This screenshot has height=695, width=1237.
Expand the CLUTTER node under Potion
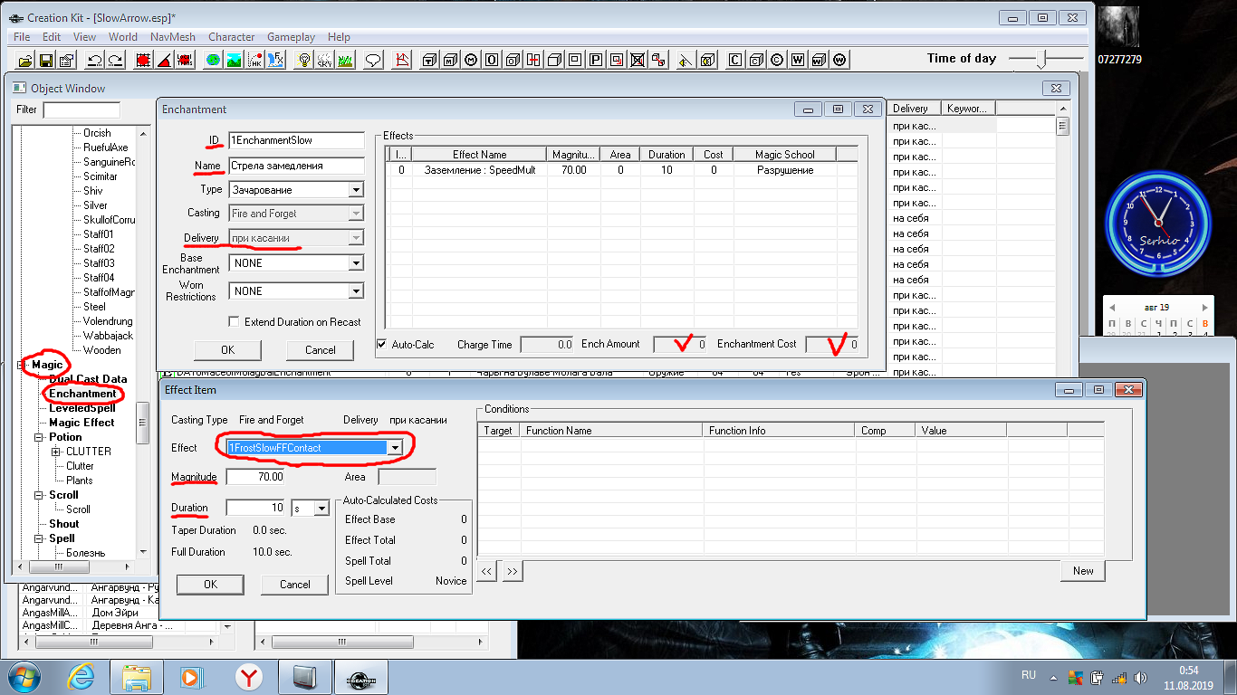[56, 452]
